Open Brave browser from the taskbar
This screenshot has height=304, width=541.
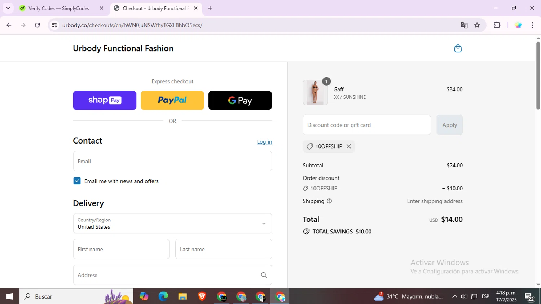[202, 296]
